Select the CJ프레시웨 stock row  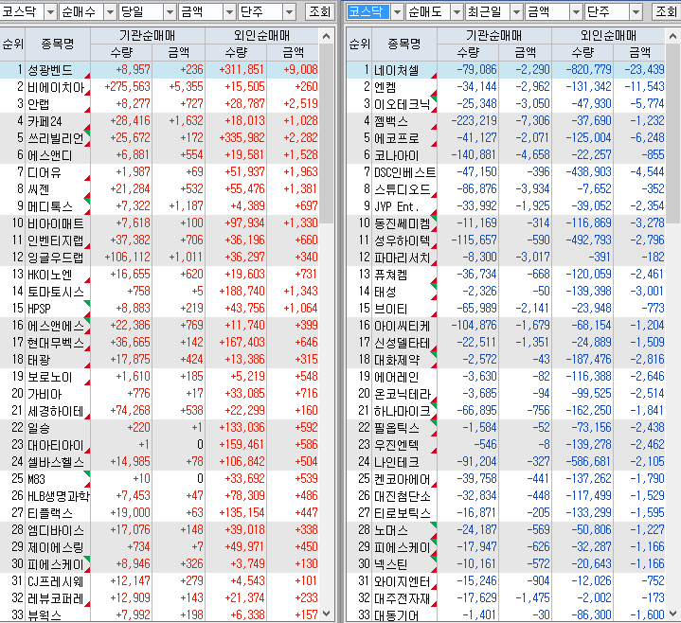click(159, 581)
